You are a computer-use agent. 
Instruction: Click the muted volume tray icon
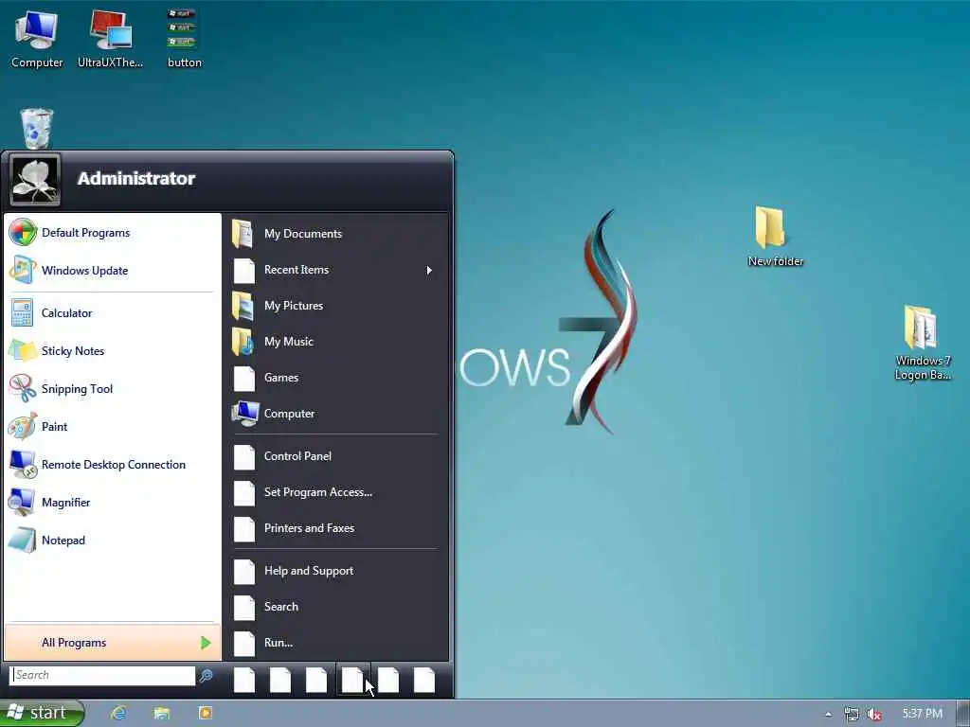(x=874, y=714)
